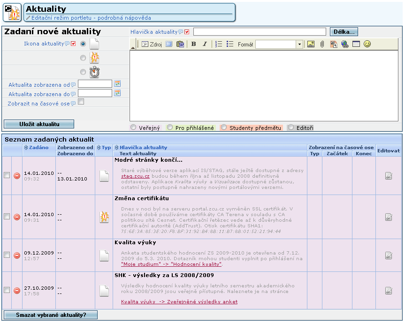Enable 'Zobrazit na časové ose' checkbox
Screen dimensions: 405x323
click(81, 102)
